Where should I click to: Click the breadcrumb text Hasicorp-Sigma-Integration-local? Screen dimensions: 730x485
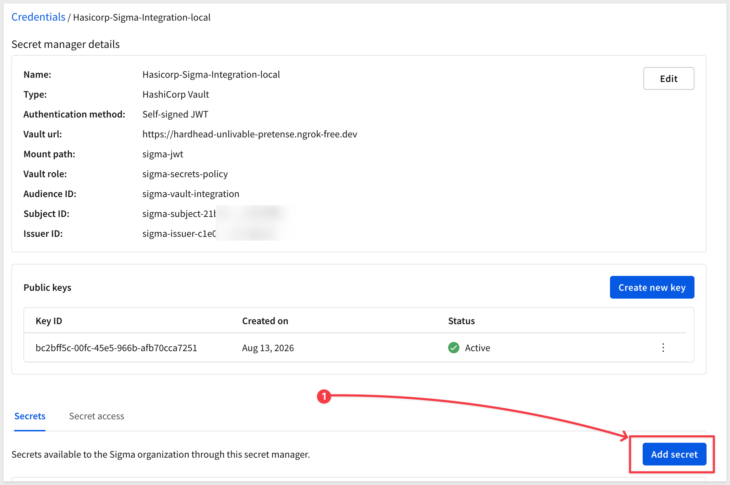point(142,17)
